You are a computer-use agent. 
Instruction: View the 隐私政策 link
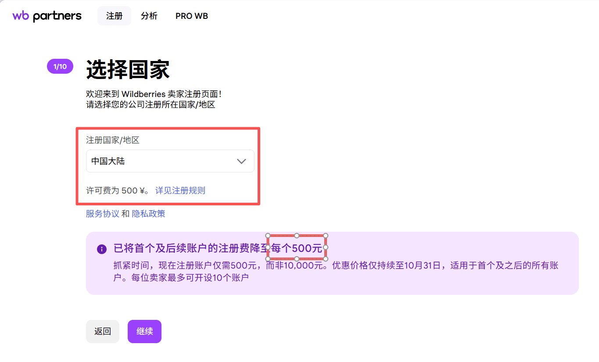[x=149, y=214]
